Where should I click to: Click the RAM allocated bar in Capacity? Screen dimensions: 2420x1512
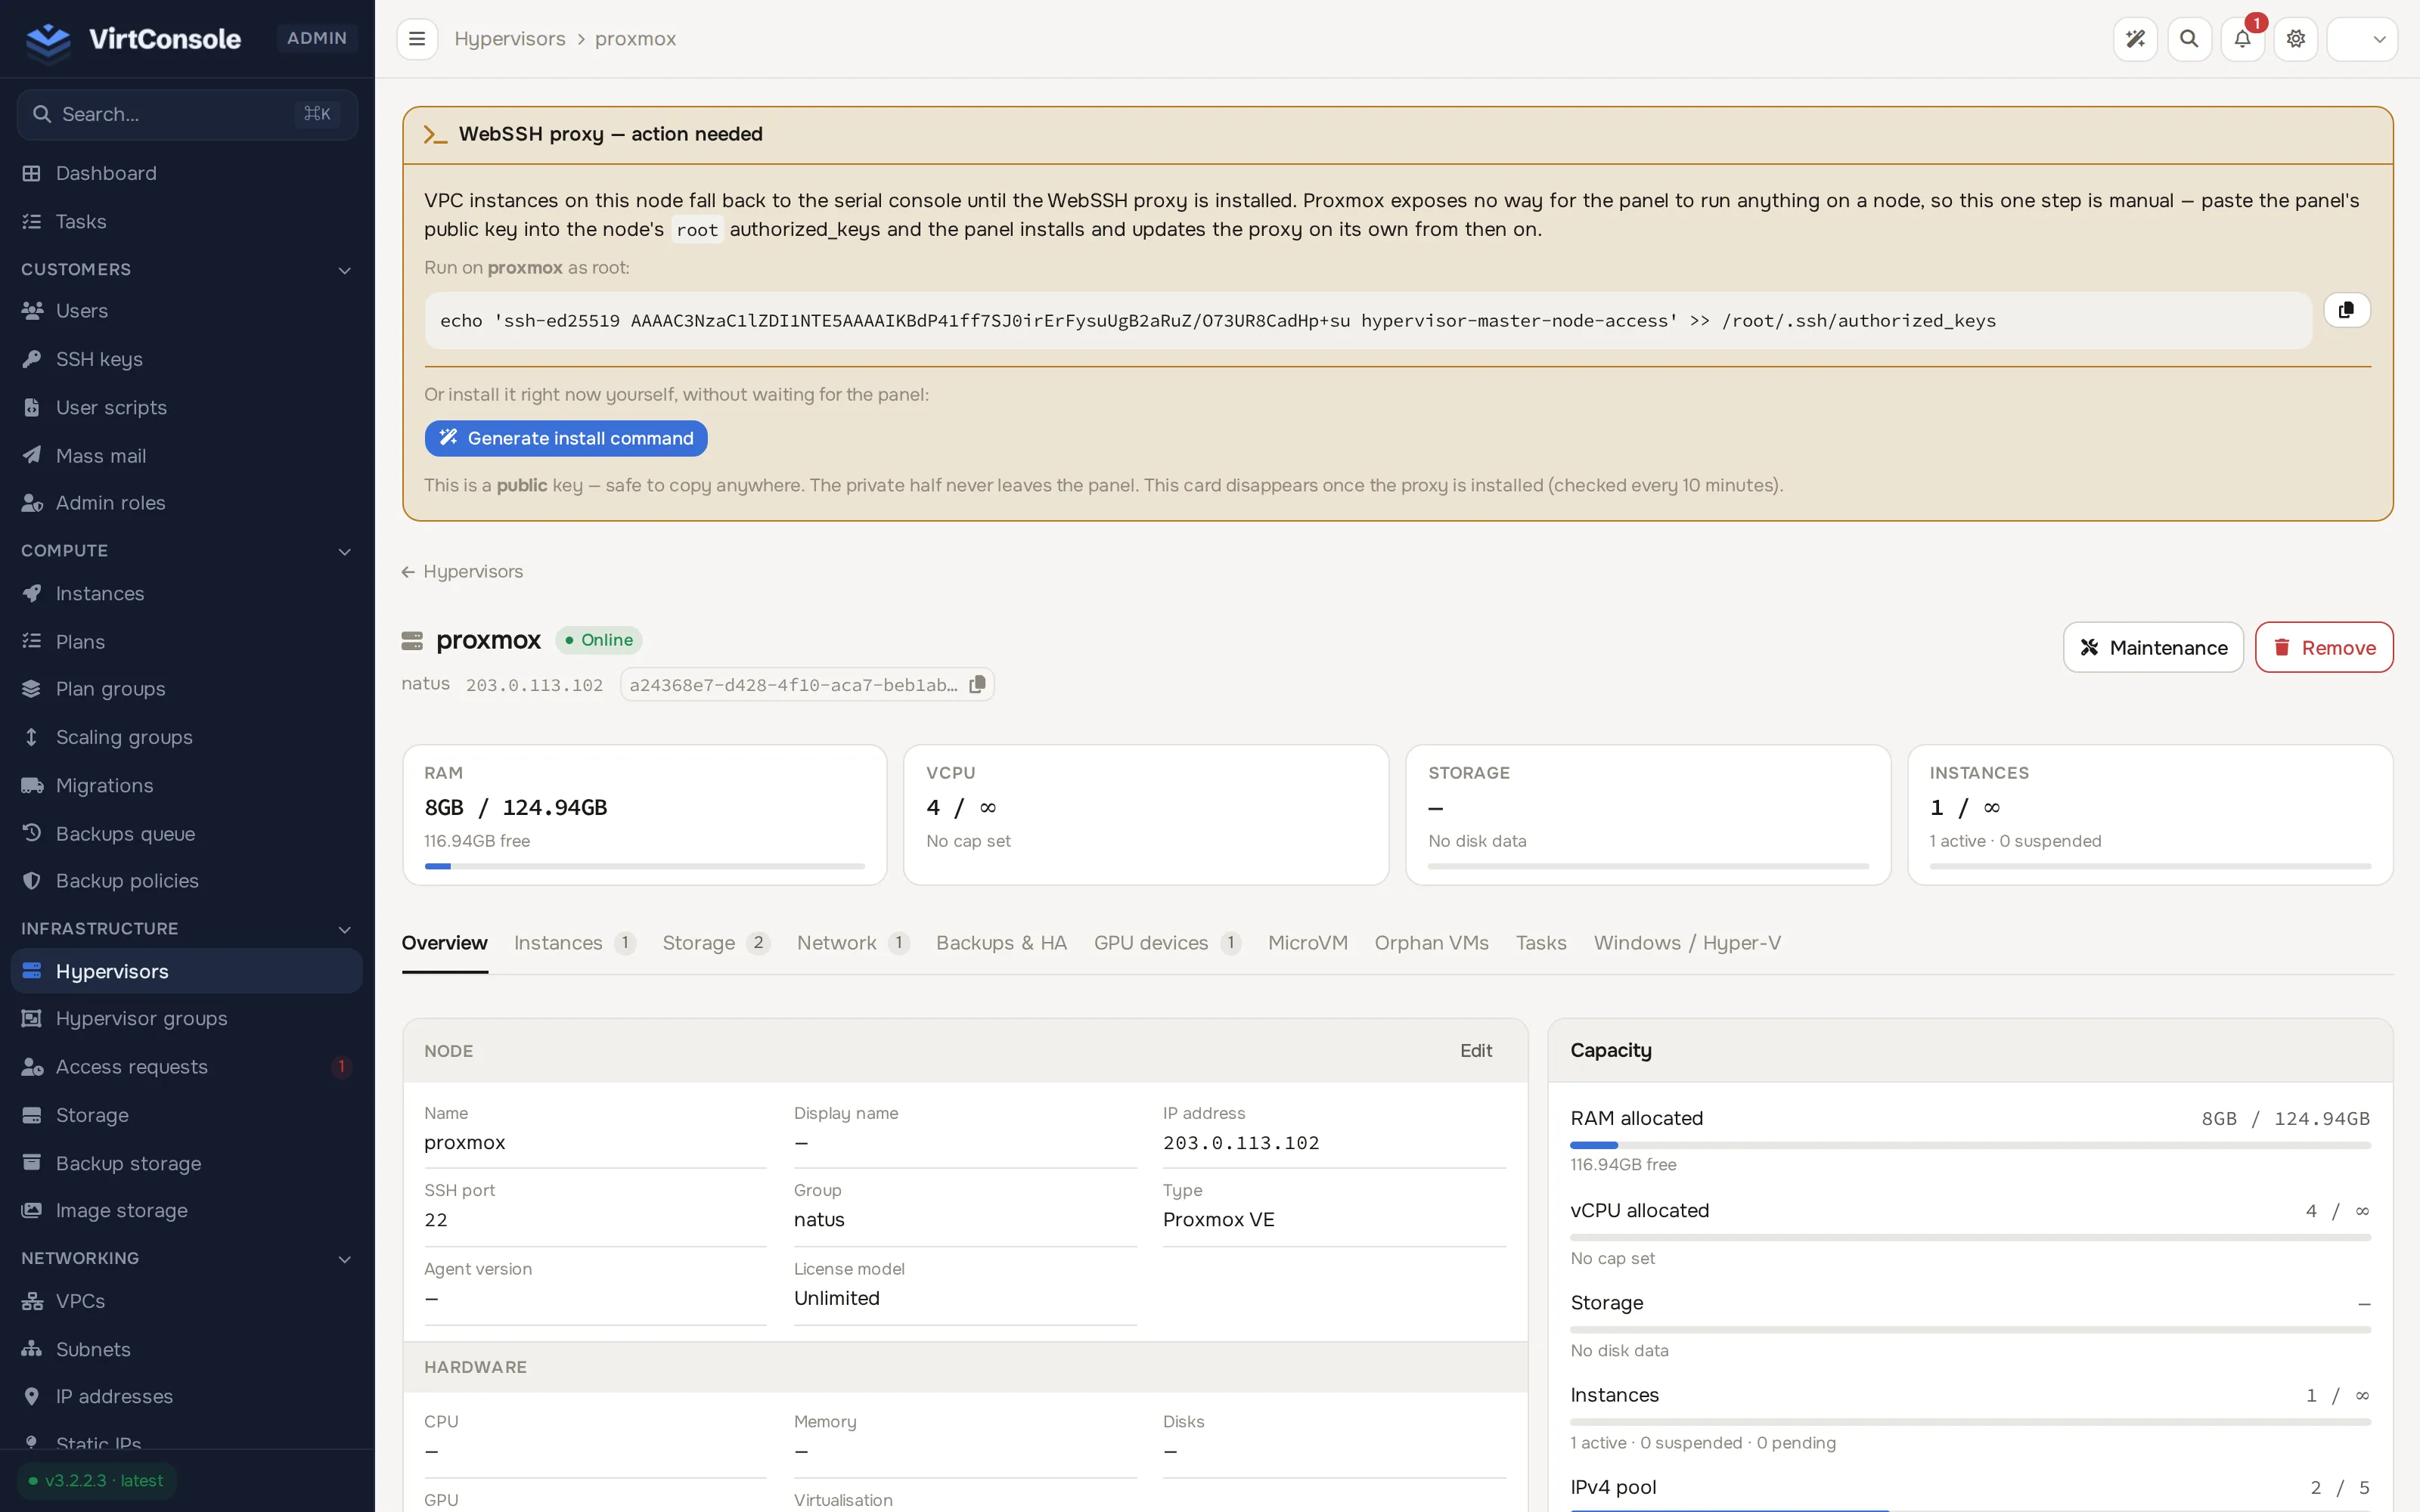pyautogui.click(x=1970, y=1146)
